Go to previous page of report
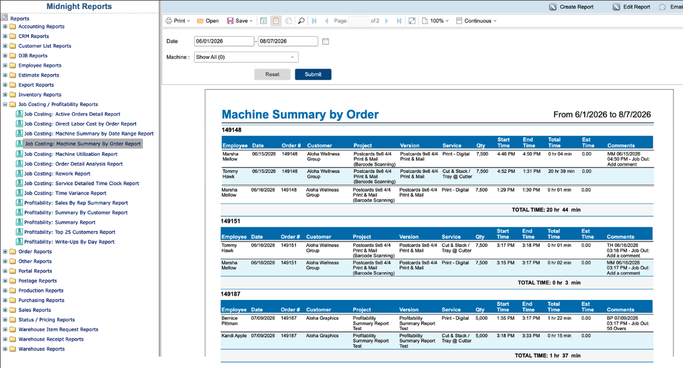The width and height of the screenshot is (683, 368). coord(326,21)
